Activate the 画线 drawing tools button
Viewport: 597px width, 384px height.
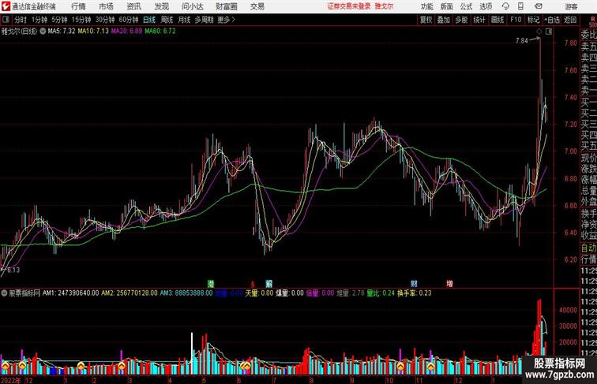(x=497, y=20)
